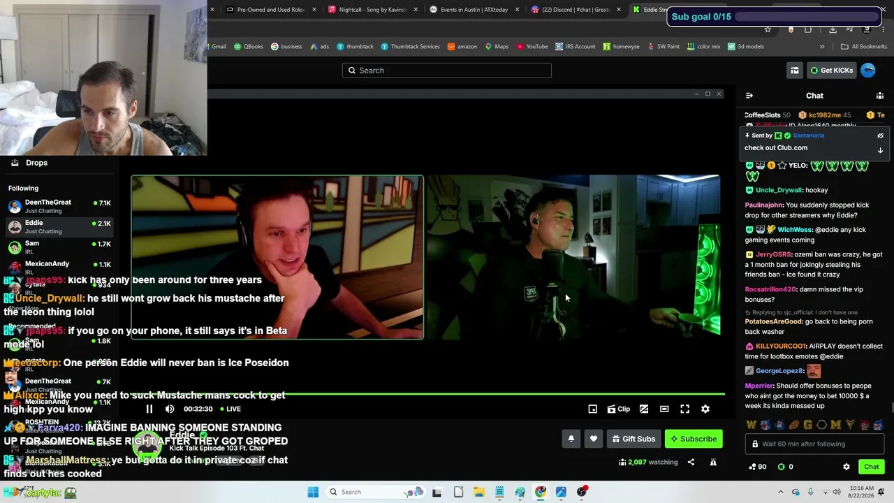Image resolution: width=894 pixels, height=503 pixels.
Task: Report the stream using flag icon
Action: pyautogui.click(x=713, y=462)
